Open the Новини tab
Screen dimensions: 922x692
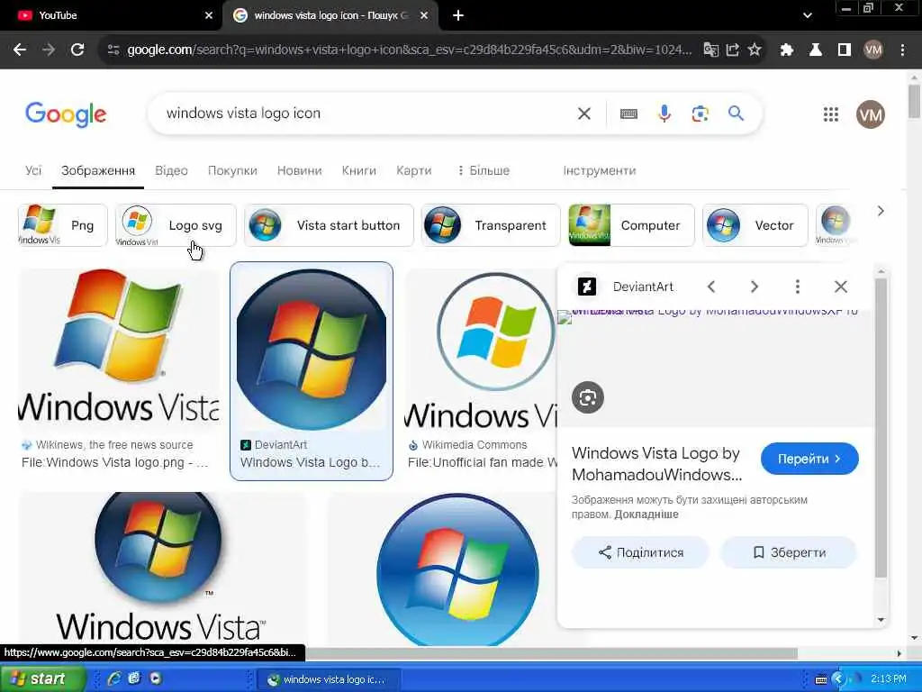point(299,170)
